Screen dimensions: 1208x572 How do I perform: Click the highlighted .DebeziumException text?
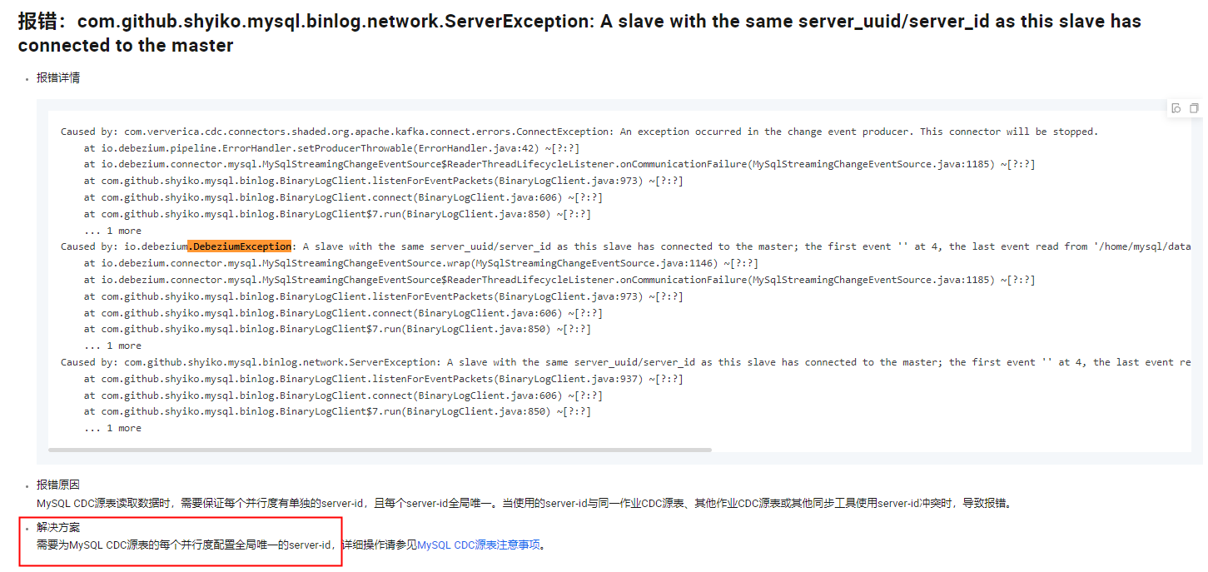coord(240,246)
